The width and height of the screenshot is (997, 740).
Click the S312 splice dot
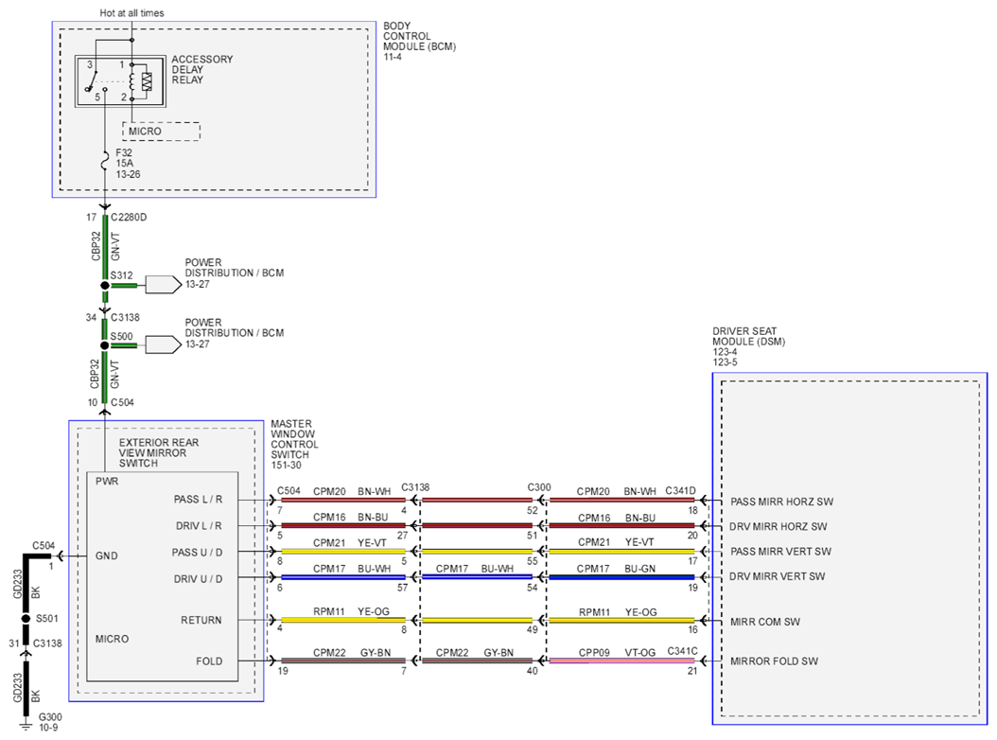(105, 286)
